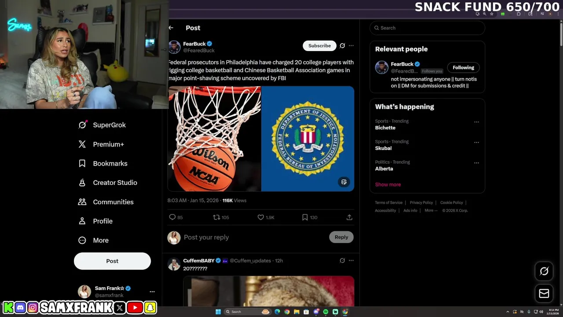
Task: Open the floating Grok button
Action: (x=544, y=271)
